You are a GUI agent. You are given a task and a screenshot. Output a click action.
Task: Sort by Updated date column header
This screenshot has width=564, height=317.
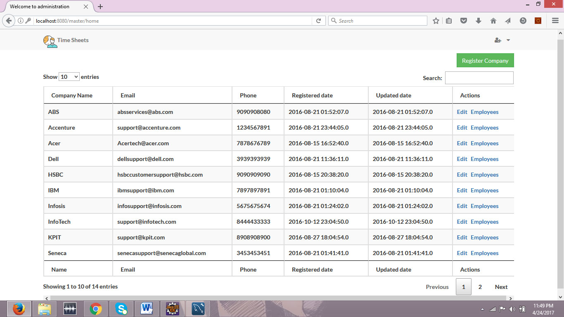click(x=410, y=95)
